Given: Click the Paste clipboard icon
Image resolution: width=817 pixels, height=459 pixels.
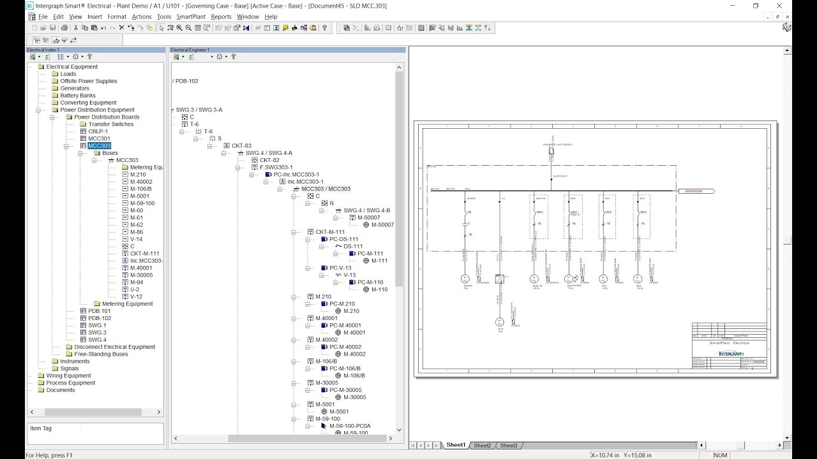Looking at the screenshot, I should tap(94, 27).
